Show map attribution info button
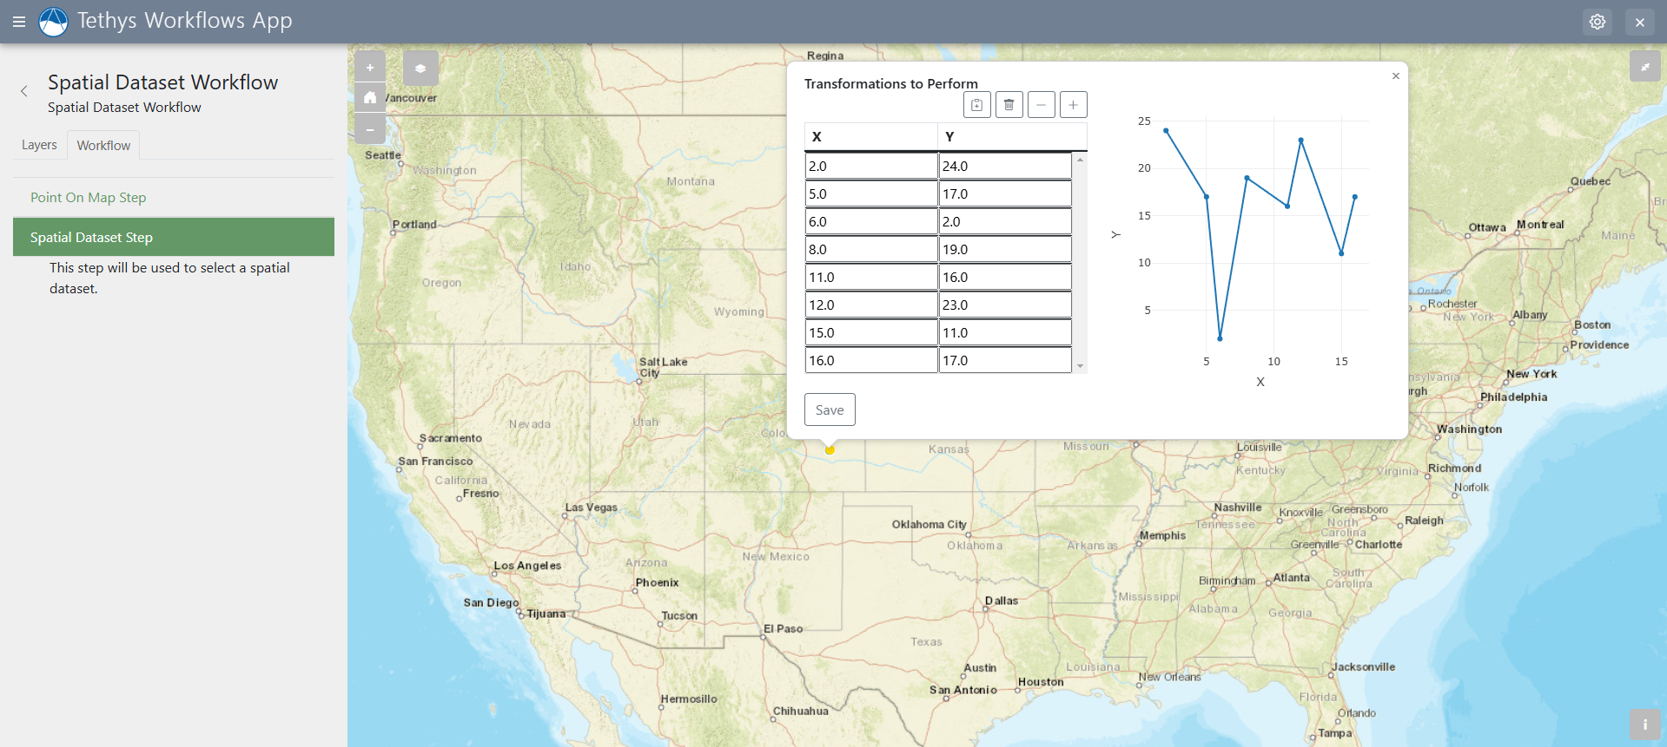The width and height of the screenshot is (1667, 747). coord(1644,724)
